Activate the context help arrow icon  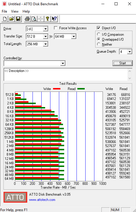tap(54, 19)
